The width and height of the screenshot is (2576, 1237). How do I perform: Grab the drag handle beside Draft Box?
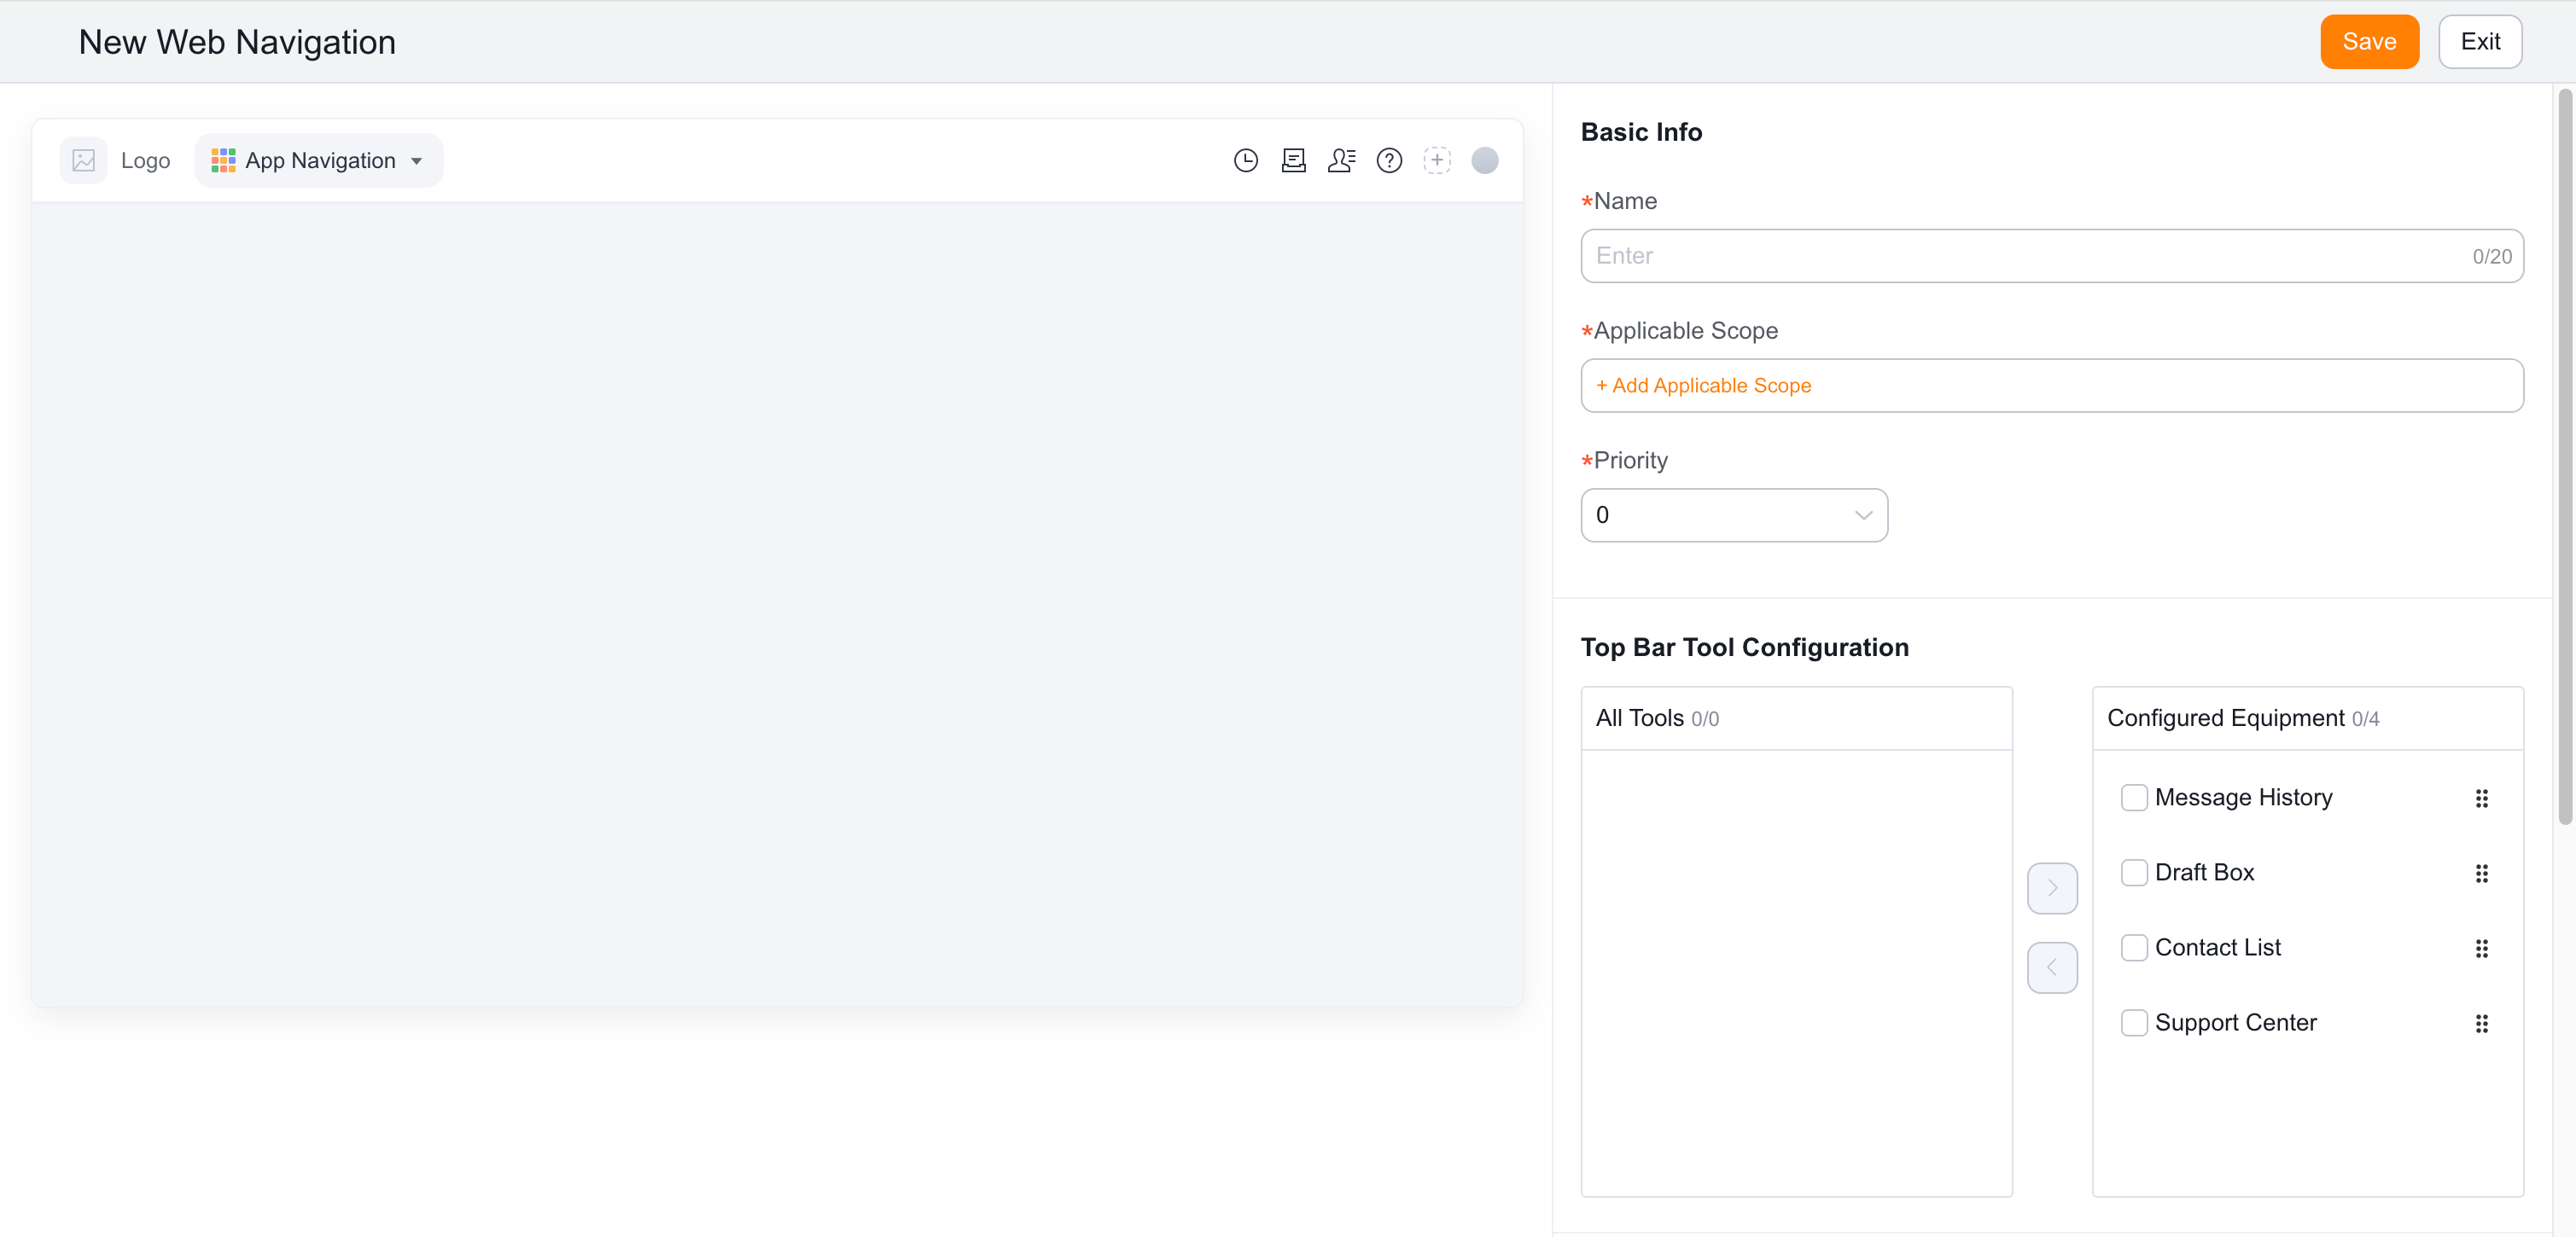tap(2482, 874)
